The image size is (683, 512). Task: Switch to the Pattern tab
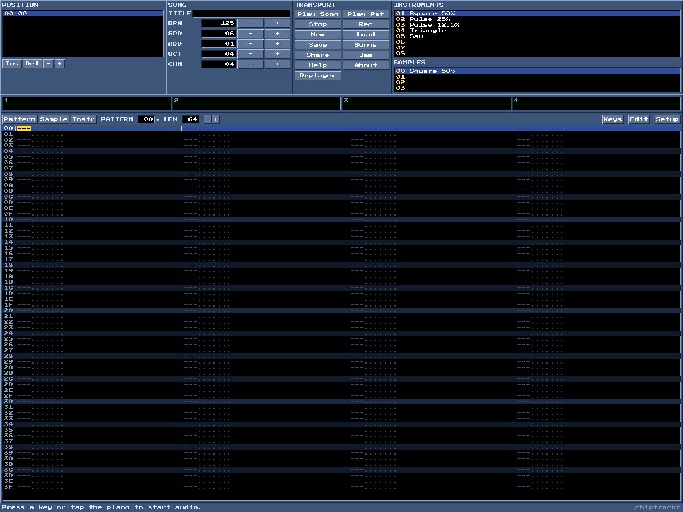[x=20, y=119]
